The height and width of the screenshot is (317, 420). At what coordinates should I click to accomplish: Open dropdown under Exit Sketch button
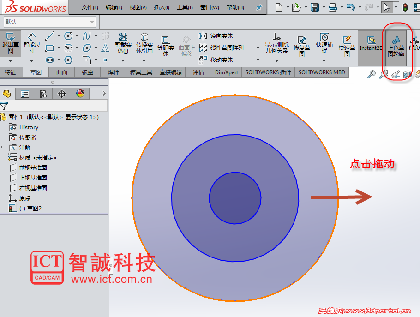(11, 61)
